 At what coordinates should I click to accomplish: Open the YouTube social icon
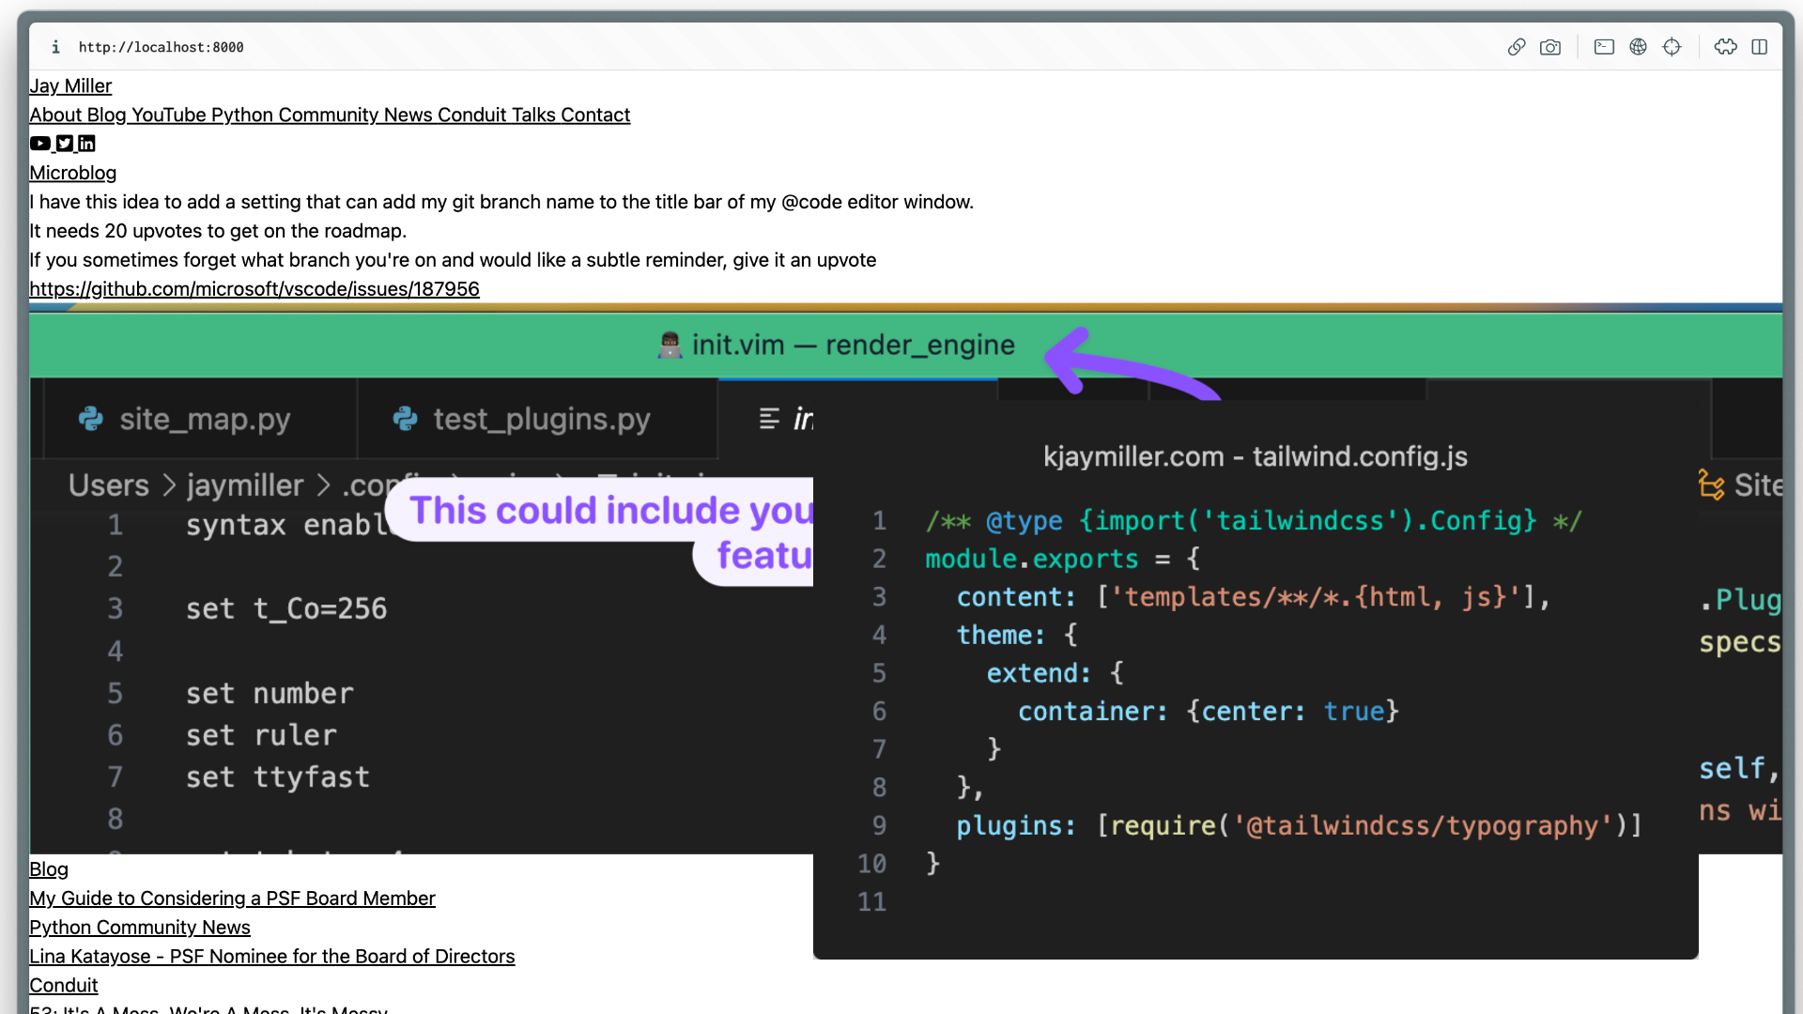40,144
